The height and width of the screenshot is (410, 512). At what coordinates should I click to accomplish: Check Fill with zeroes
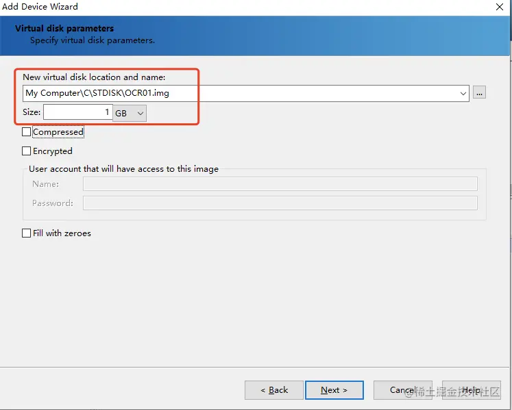(x=27, y=233)
